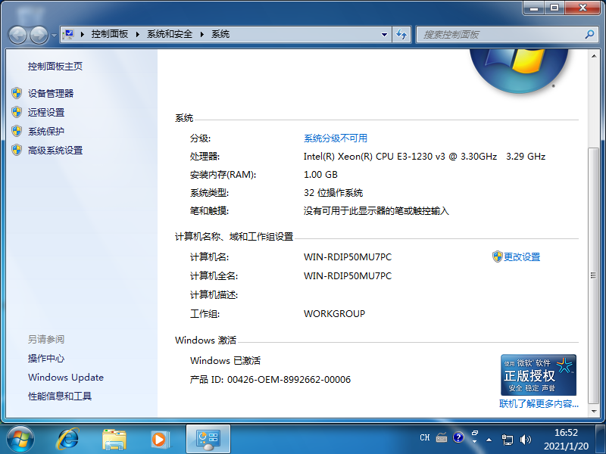The image size is (606, 454).
Task: Click the network tray icon
Action: (508, 438)
